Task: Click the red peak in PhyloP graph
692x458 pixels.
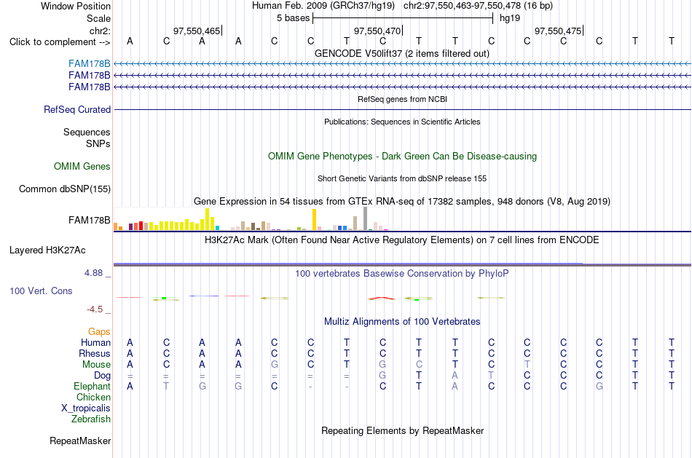Action: [382, 299]
